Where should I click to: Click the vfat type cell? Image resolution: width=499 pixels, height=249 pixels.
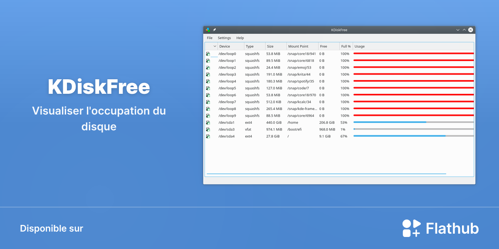click(x=248, y=129)
